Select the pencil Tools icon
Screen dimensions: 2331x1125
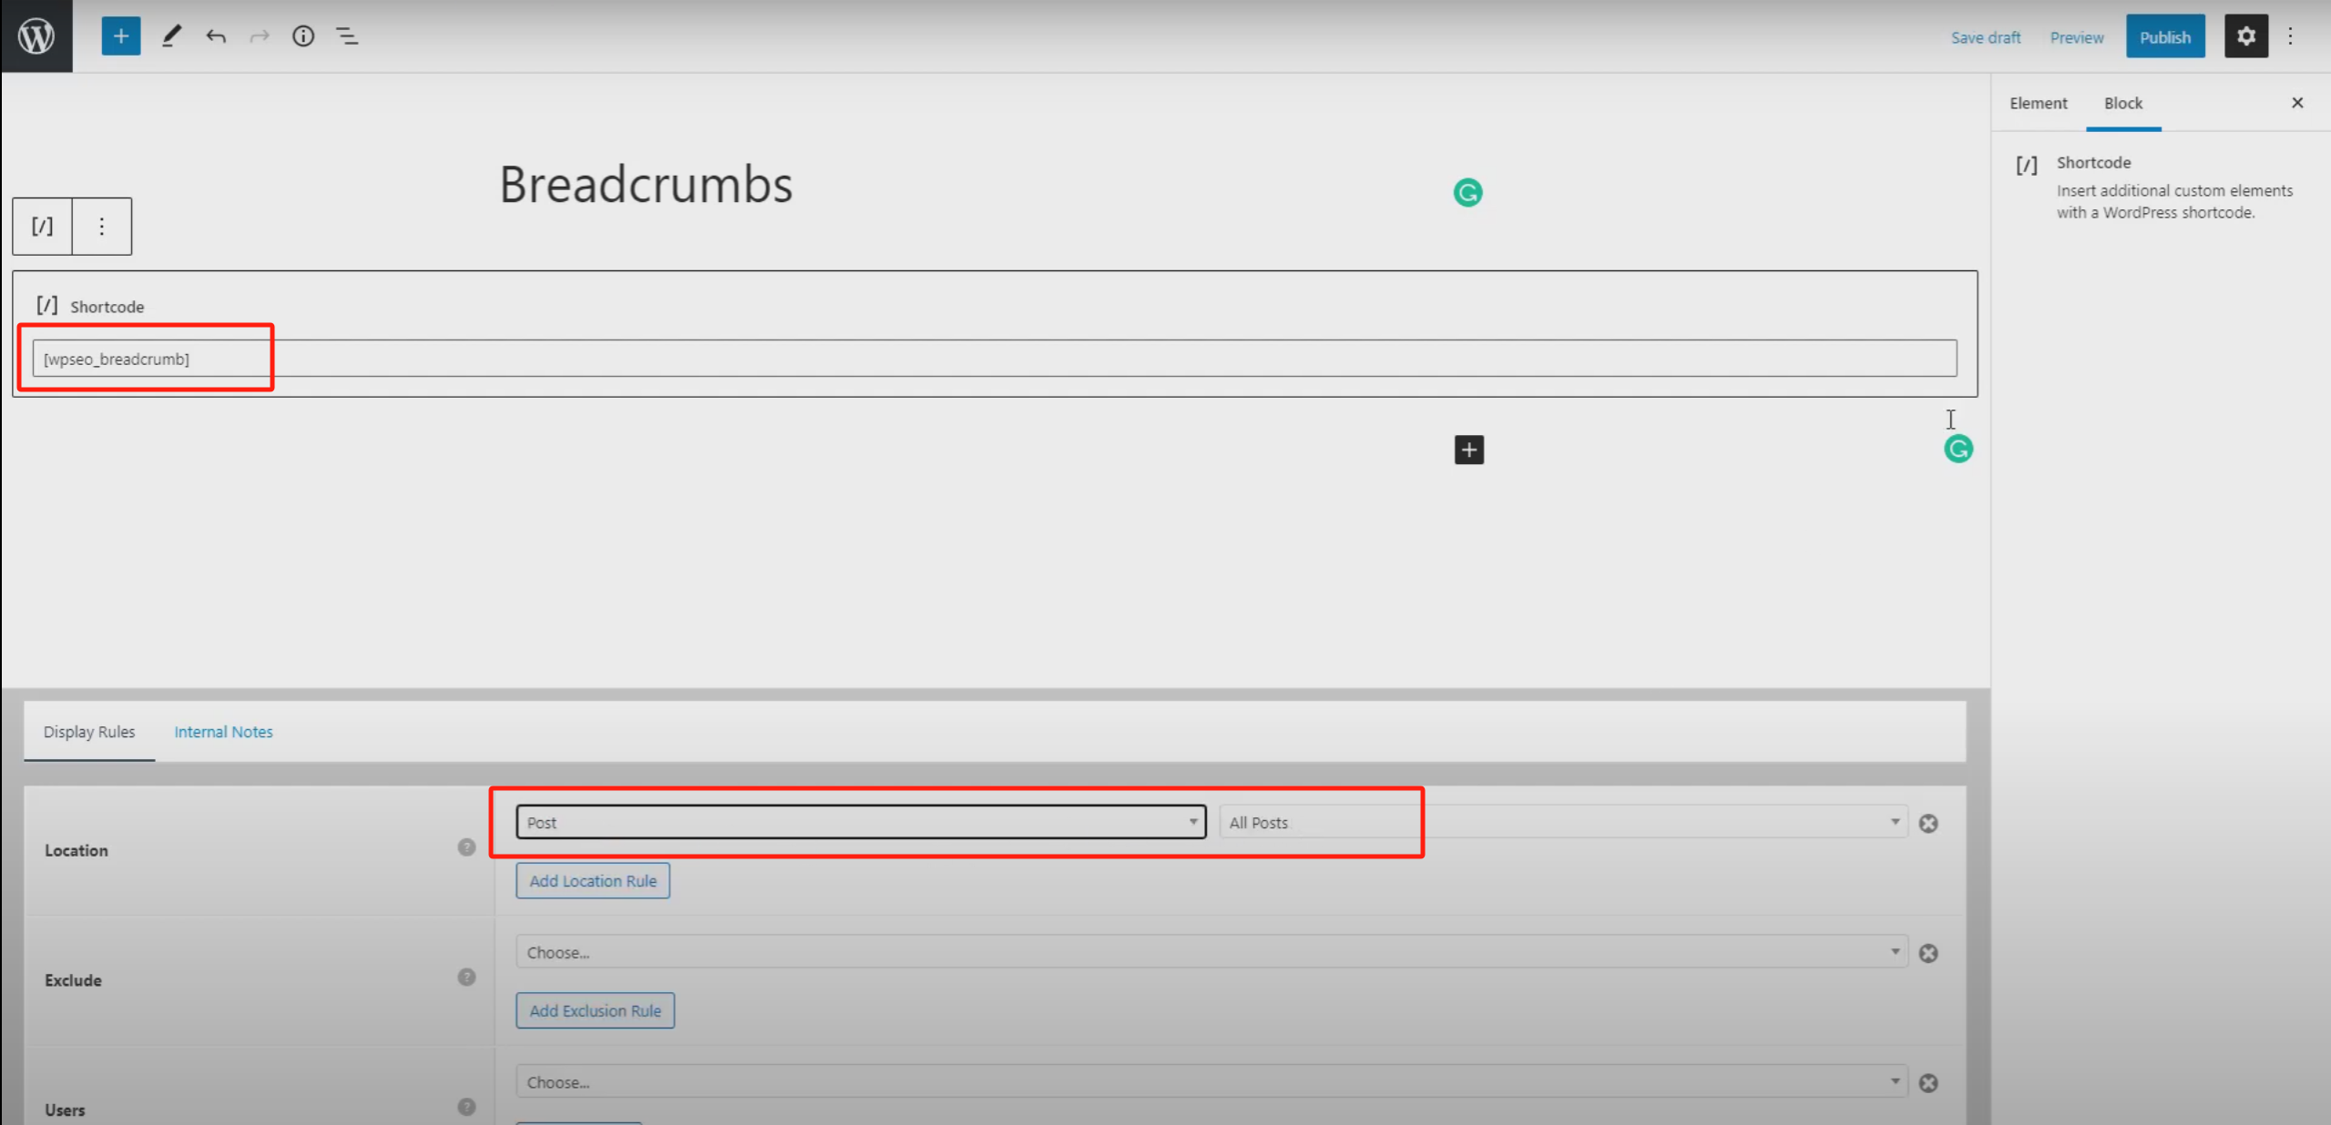coord(171,36)
